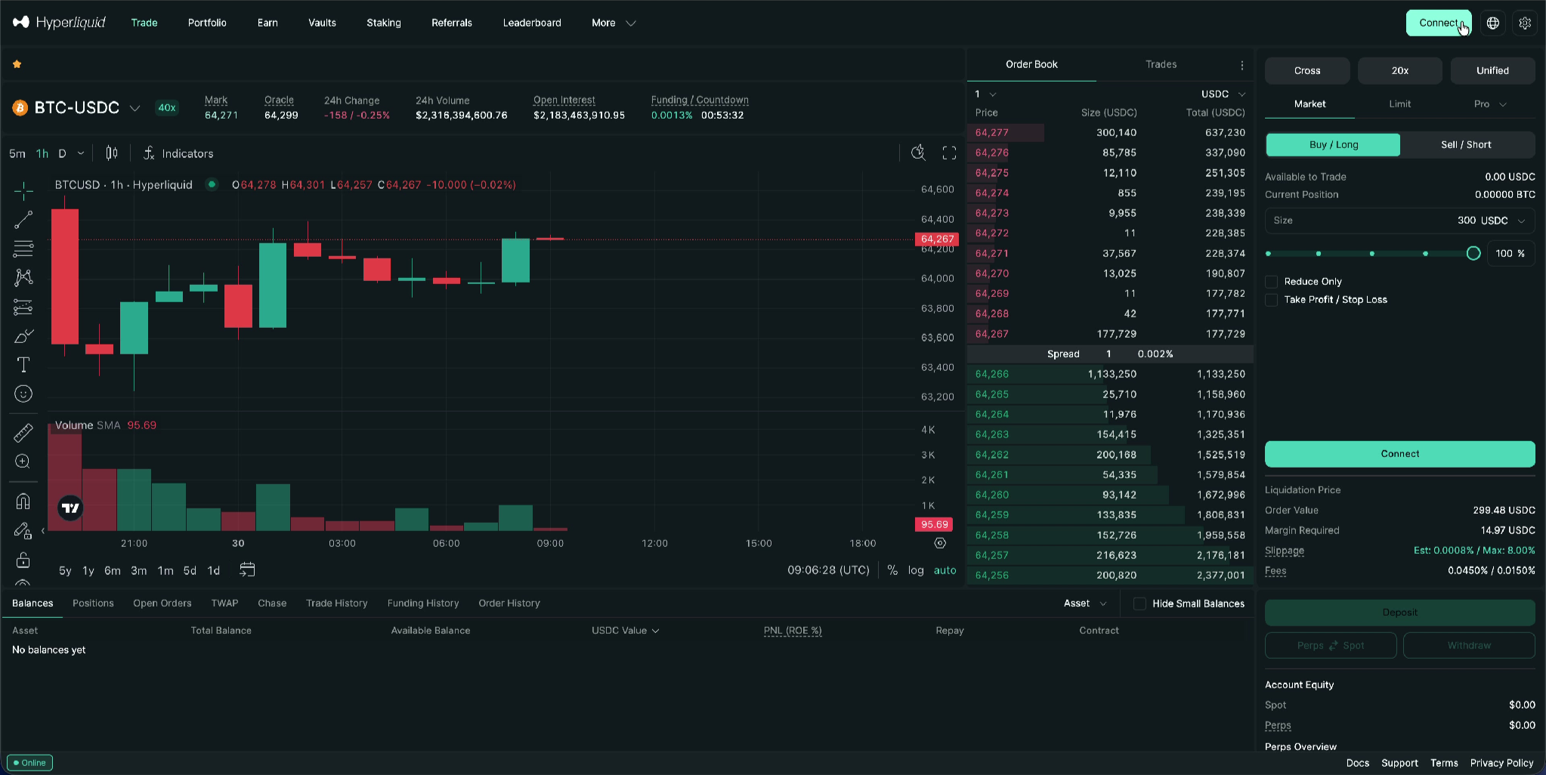The width and height of the screenshot is (1546, 775).
Task: Open the Docs link in footer
Action: [x=1357, y=763]
